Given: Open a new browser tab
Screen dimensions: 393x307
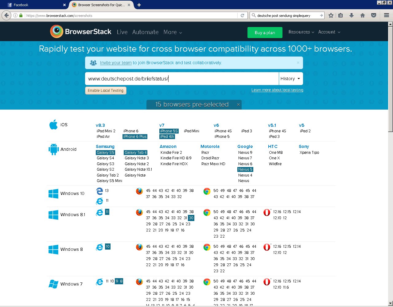Looking at the screenshot, I should [x=139, y=5].
